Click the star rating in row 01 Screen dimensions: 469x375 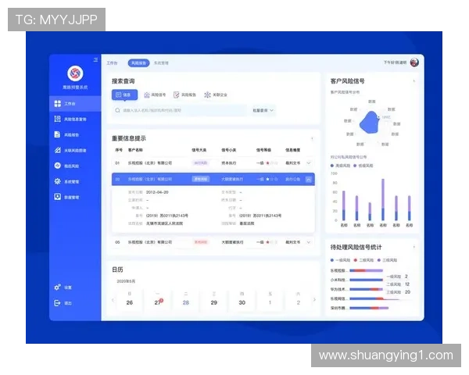click(272, 163)
